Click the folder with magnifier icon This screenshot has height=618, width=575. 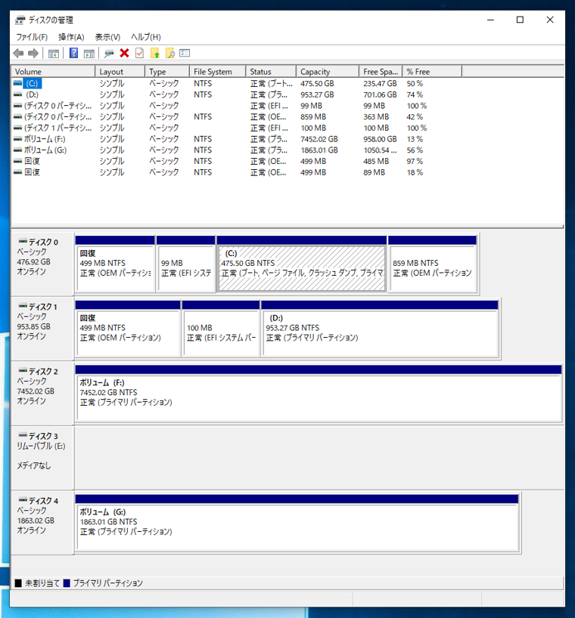pyautogui.click(x=170, y=54)
